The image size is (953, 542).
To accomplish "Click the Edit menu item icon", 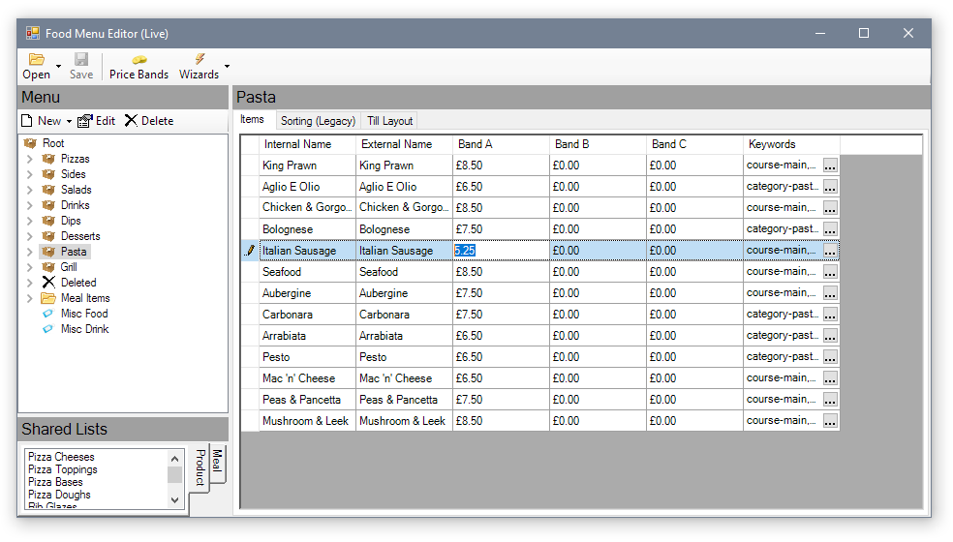I will (x=85, y=121).
